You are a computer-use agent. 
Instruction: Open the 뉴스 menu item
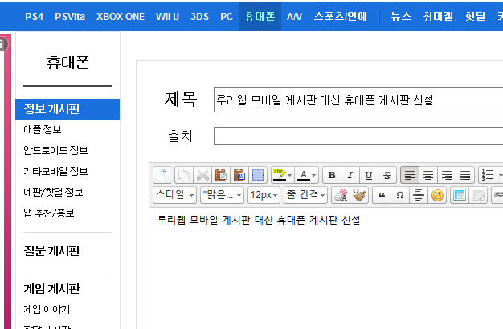coord(401,17)
